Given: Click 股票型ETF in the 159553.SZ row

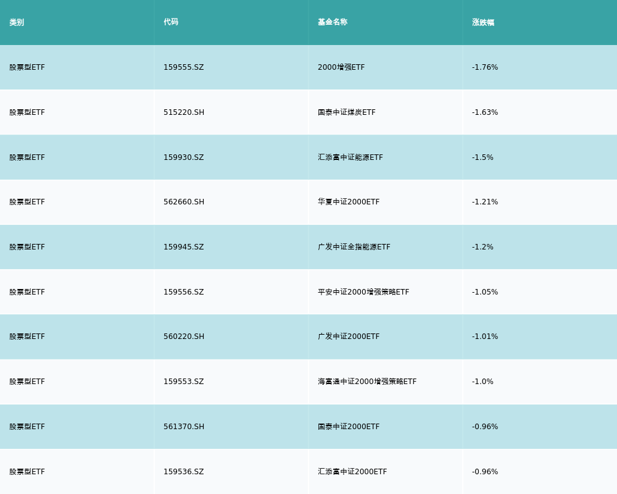Looking at the screenshot, I should [x=27, y=382].
